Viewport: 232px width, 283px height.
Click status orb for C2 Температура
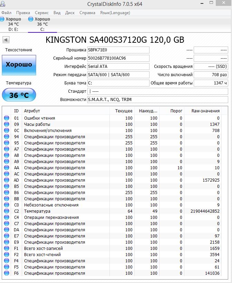point(7,211)
